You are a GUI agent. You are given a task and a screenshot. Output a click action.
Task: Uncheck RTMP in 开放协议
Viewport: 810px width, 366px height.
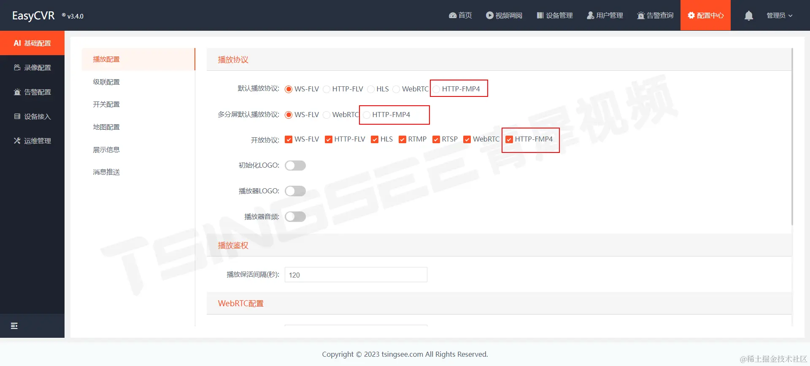coord(402,139)
